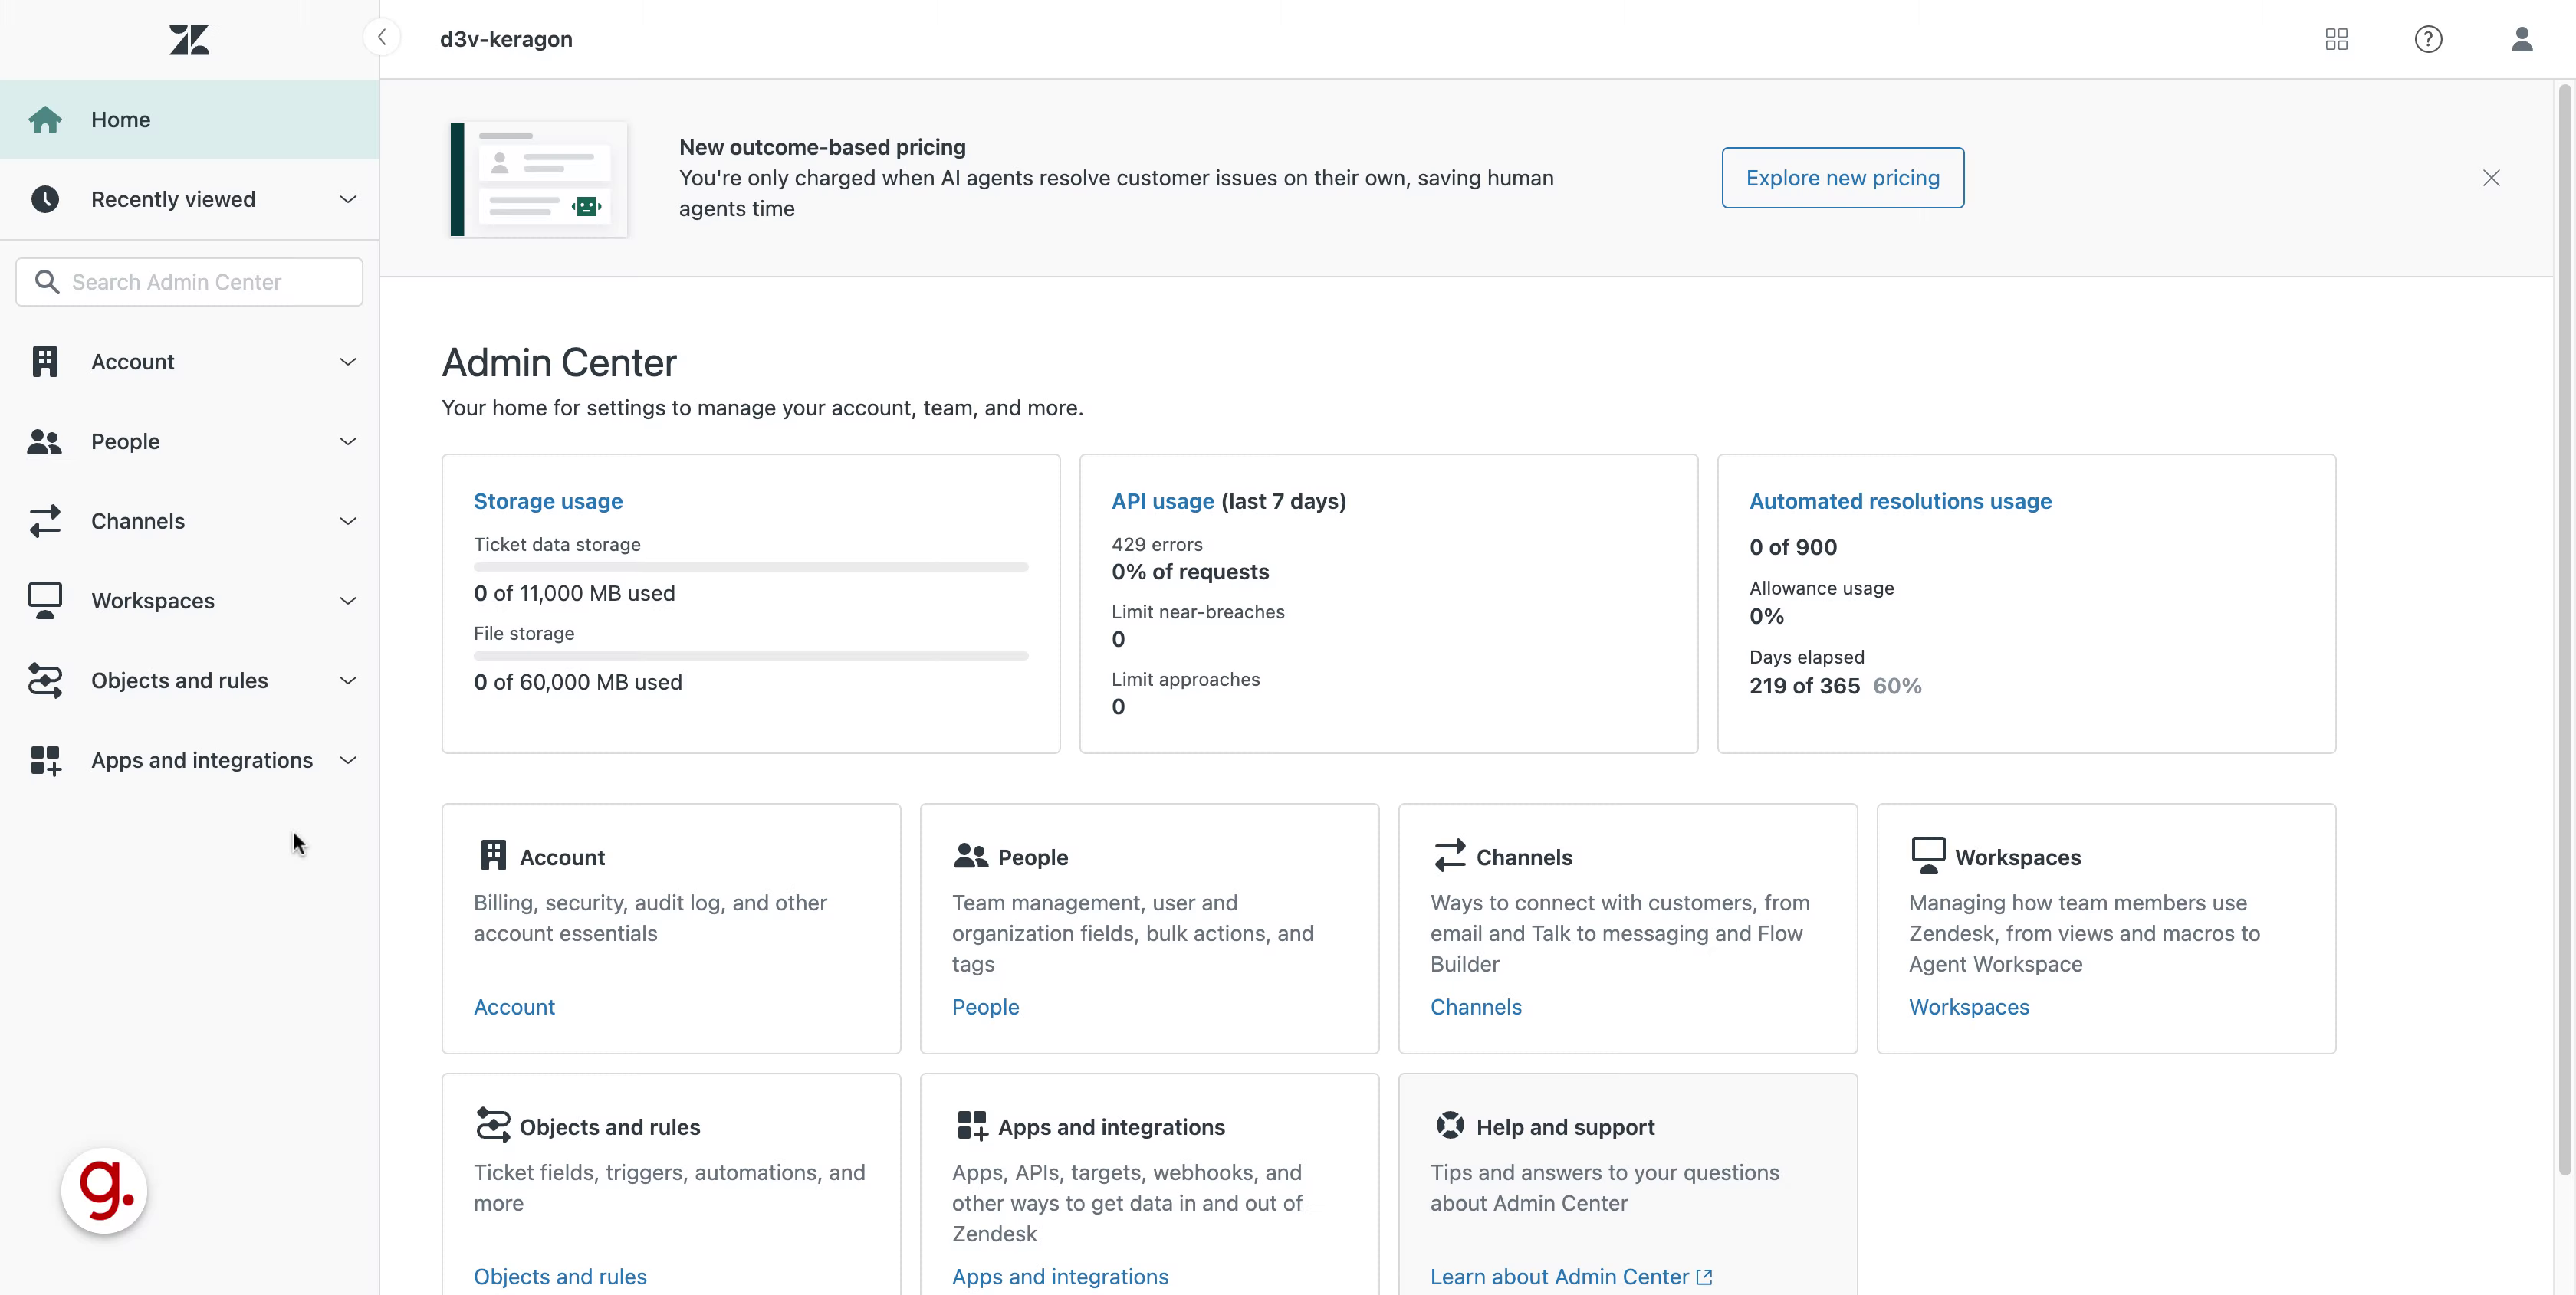This screenshot has height=1295, width=2576.
Task: Click the Channels card arrows icon
Action: coord(1449,855)
